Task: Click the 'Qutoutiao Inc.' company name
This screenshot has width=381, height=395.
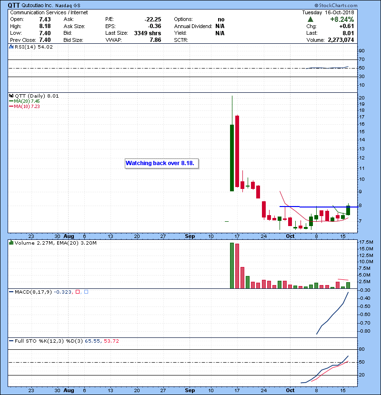Action: point(37,5)
